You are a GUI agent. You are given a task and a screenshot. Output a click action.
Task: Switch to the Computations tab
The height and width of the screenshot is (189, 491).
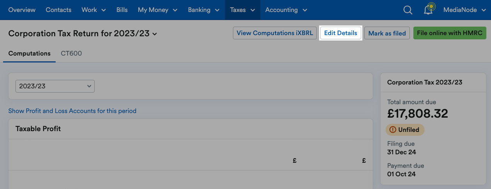coord(29,54)
